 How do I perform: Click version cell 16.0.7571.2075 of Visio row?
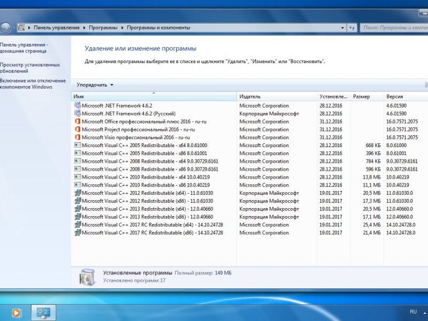pos(402,137)
